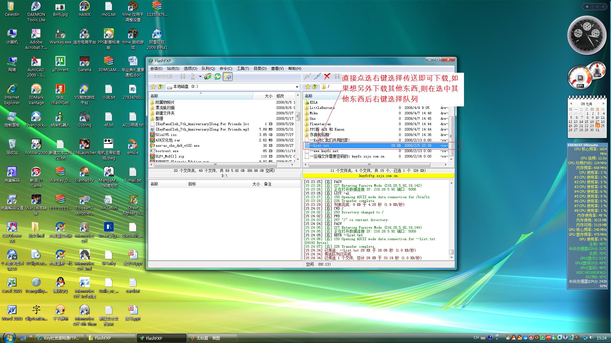Image resolution: width=611 pixels, height=343 pixels.
Task: Click the remote pane pause icon
Action: 337,77
